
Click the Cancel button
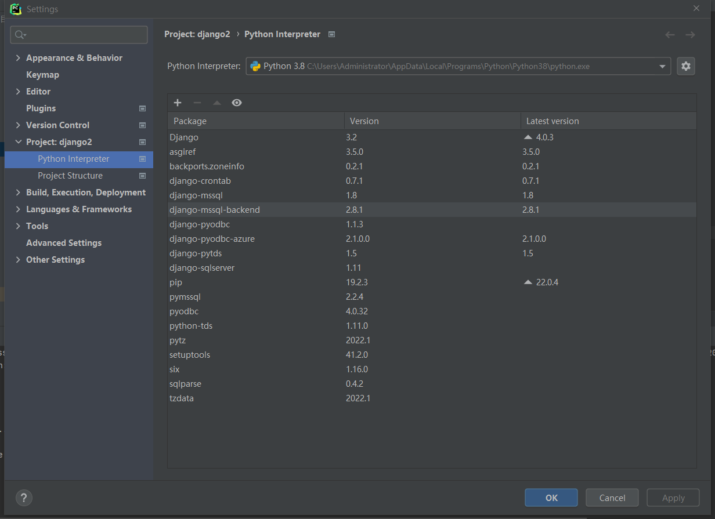coord(612,498)
